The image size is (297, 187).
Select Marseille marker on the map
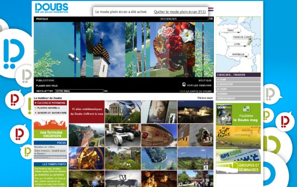click(238, 55)
